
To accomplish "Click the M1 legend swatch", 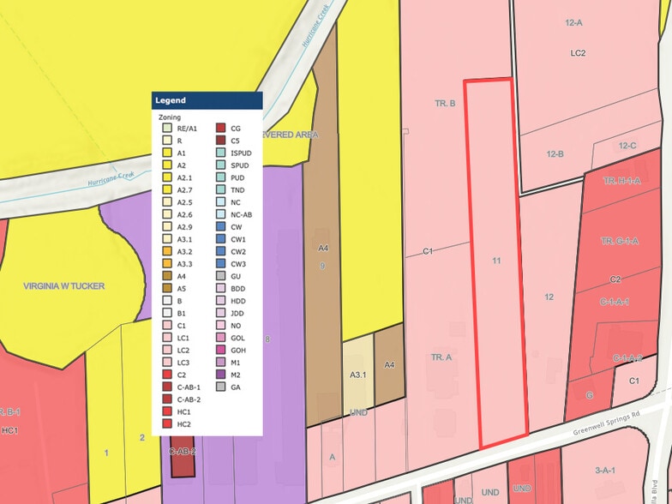I will click(x=221, y=363).
